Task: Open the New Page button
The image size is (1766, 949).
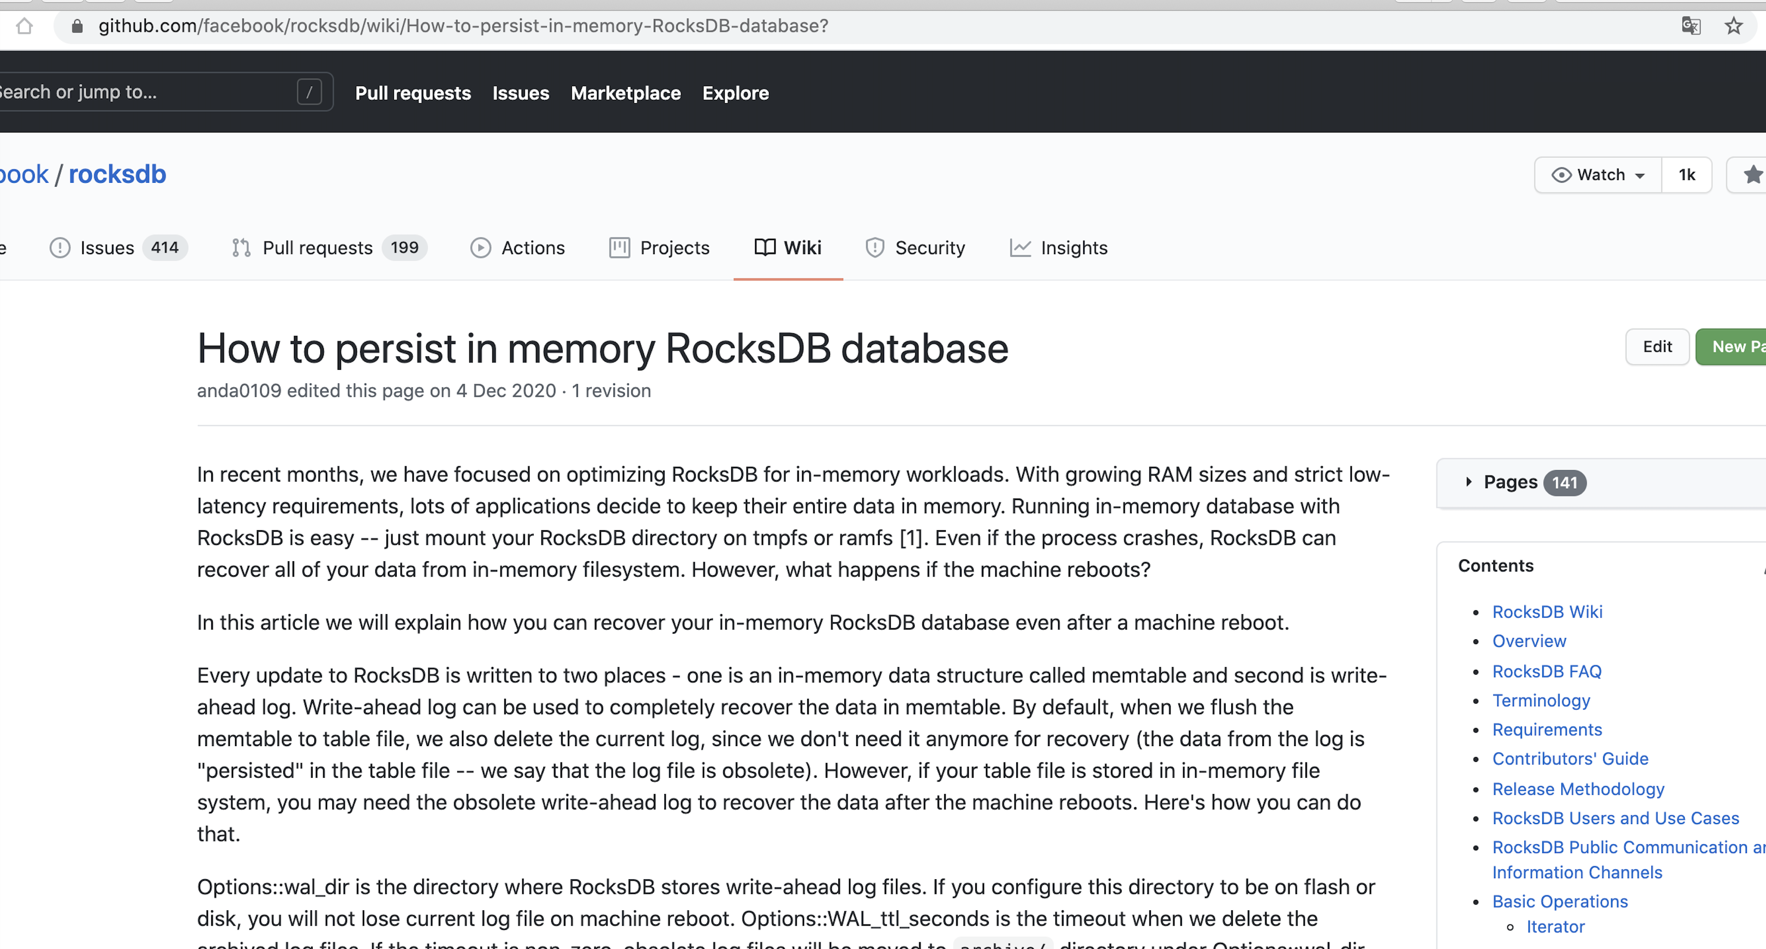Action: pyautogui.click(x=1735, y=347)
